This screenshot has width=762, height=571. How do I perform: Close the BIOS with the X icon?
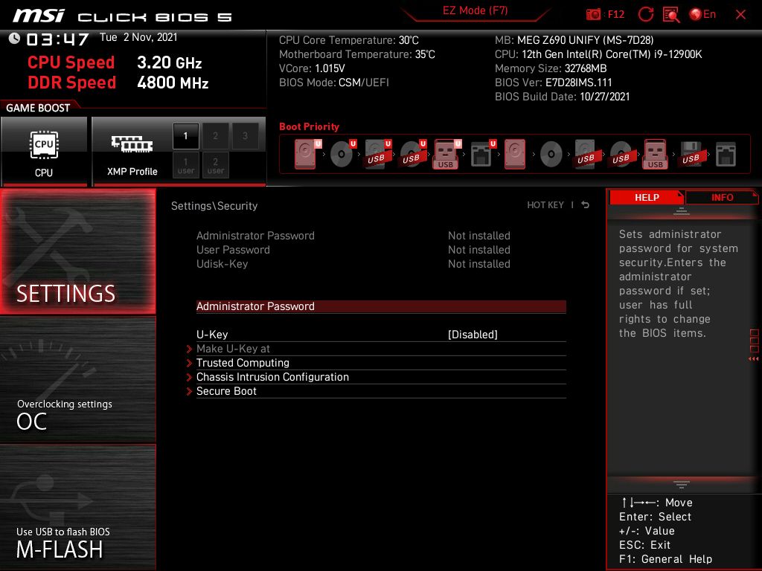(x=740, y=15)
